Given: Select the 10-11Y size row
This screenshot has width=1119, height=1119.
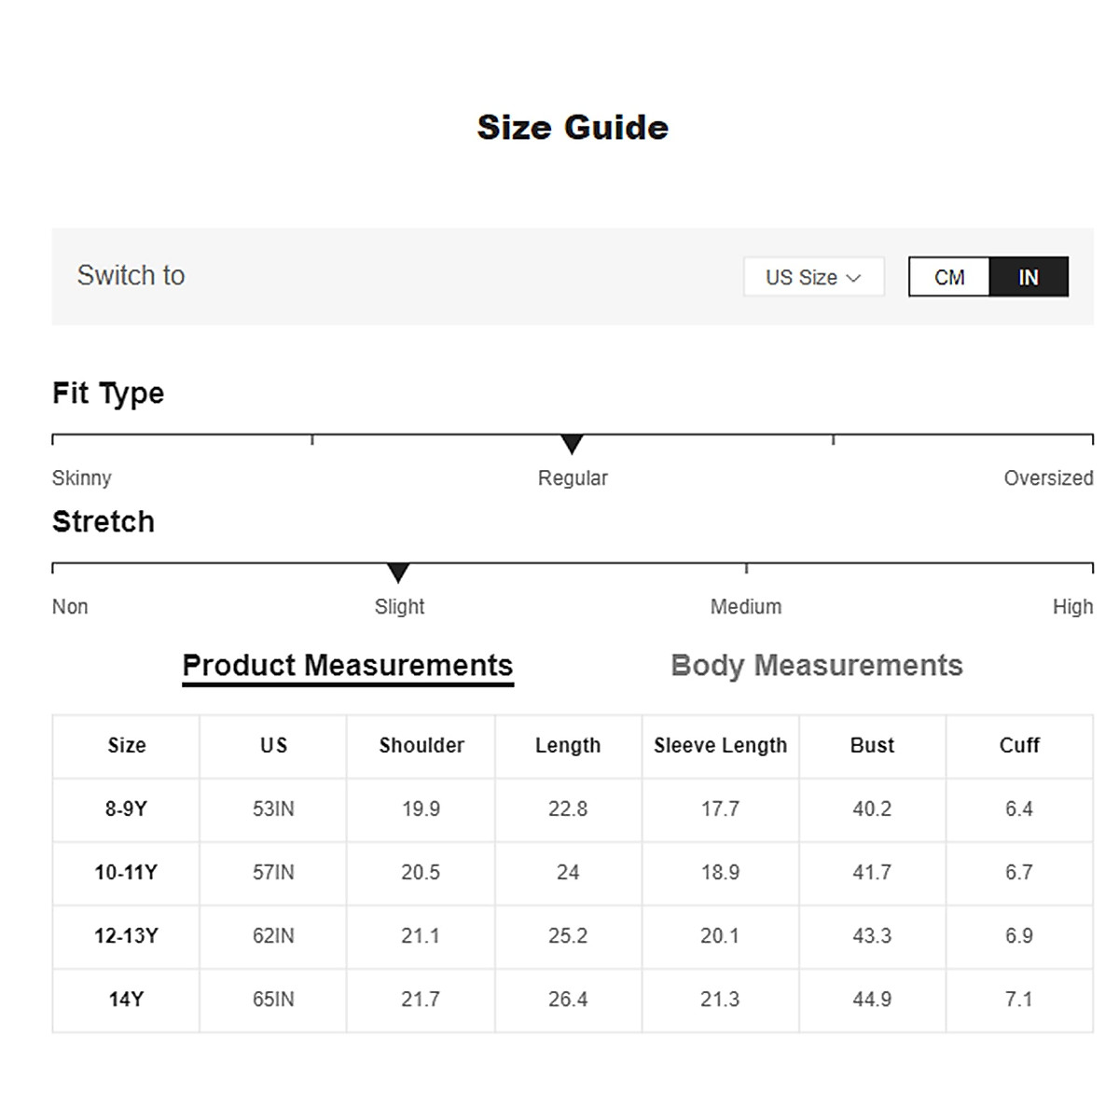Looking at the screenshot, I should [126, 873].
